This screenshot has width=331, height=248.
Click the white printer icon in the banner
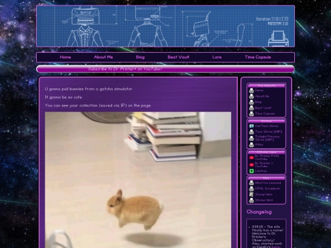point(278,39)
